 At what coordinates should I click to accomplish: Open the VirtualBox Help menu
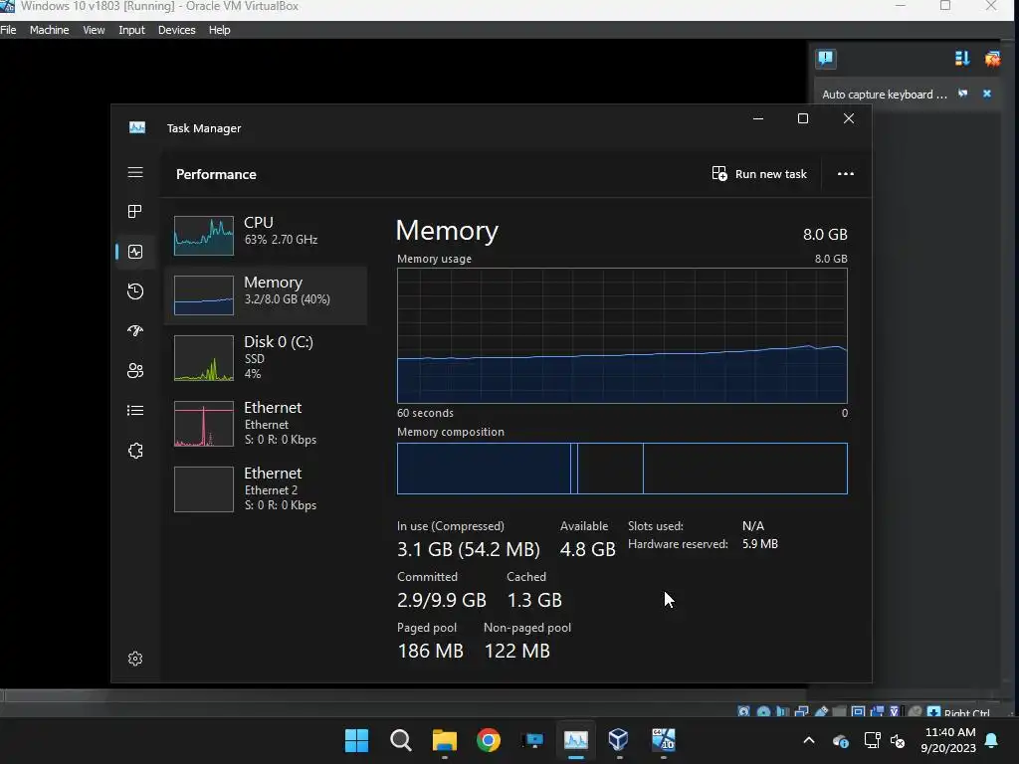220,30
